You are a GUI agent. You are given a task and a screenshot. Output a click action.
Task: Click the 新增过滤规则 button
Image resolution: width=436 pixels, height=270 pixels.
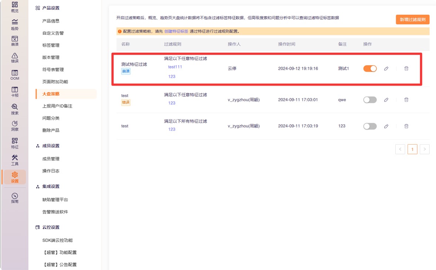[412, 20]
